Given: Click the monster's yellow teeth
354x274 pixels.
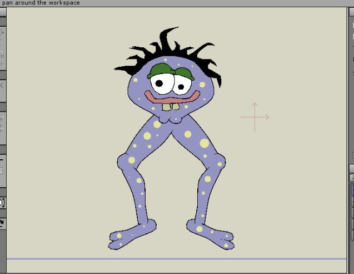Looking at the screenshot, I should (171, 107).
